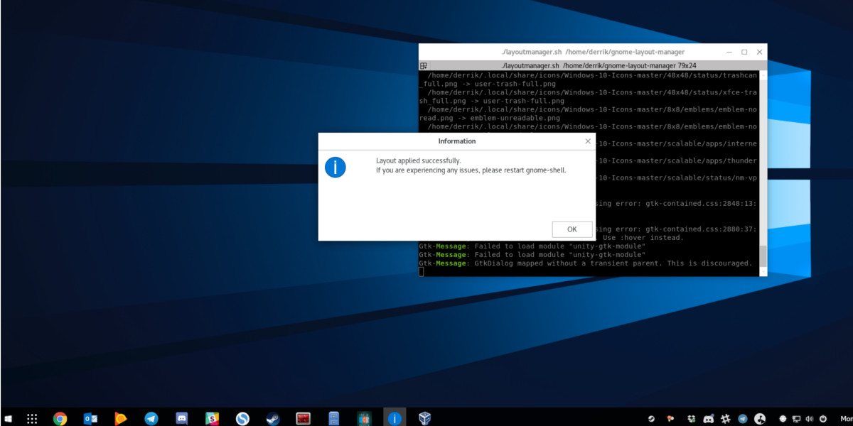Click the terminal's vertical scrollbar
This screenshot has width=853, height=426.
763,173
